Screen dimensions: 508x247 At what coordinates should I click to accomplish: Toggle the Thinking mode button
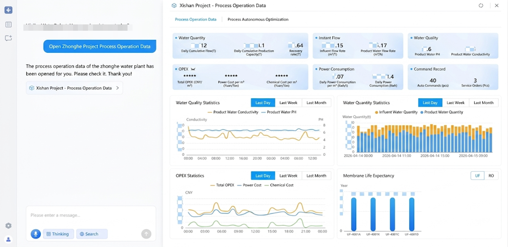click(x=58, y=234)
